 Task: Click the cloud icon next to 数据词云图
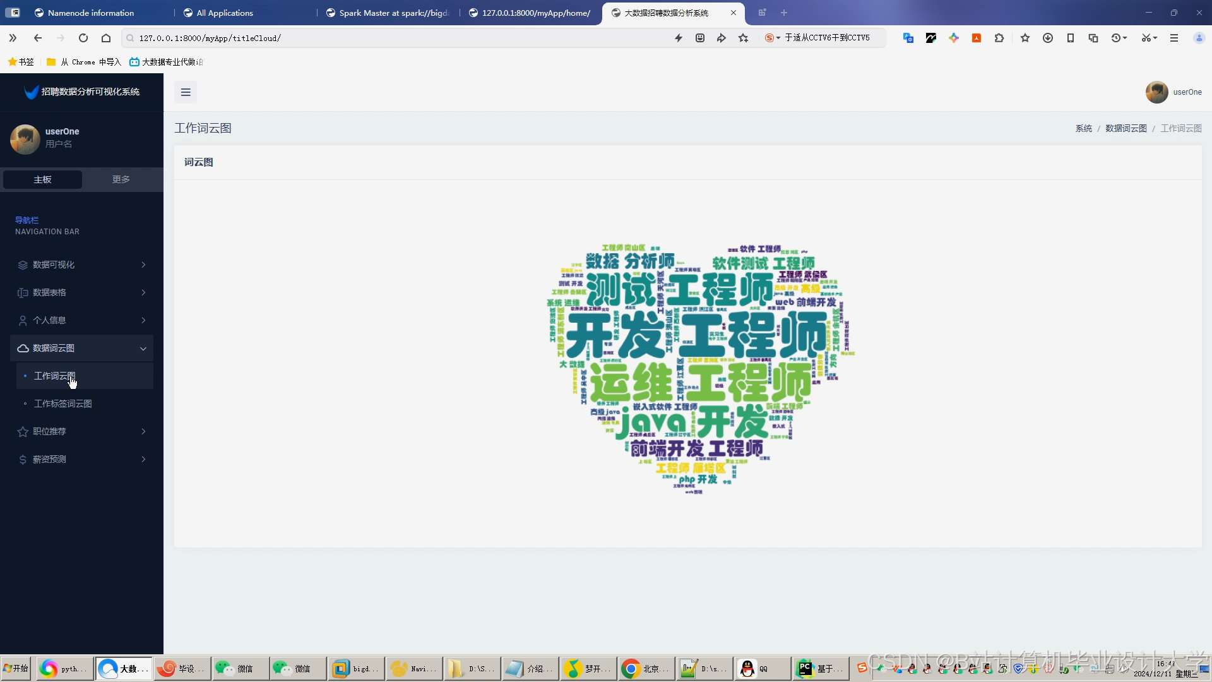(22, 348)
